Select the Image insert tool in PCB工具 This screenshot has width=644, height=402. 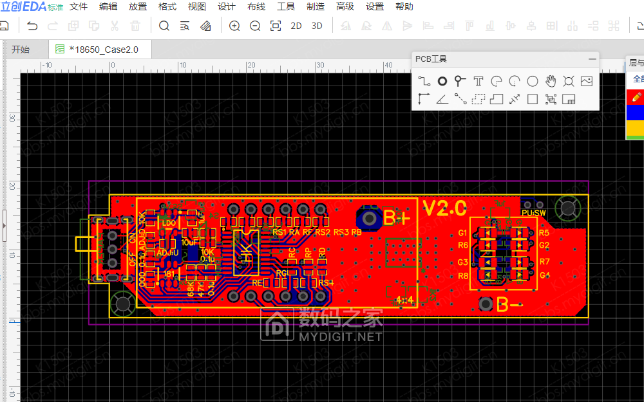tap(587, 81)
